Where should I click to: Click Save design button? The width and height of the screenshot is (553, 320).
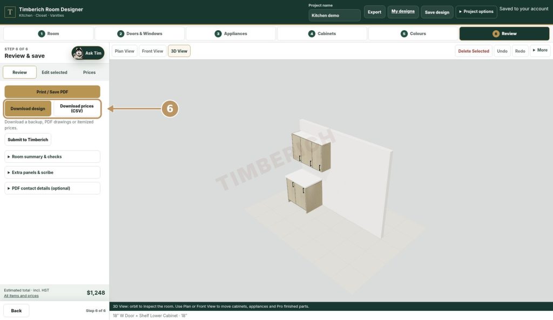pyautogui.click(x=437, y=12)
